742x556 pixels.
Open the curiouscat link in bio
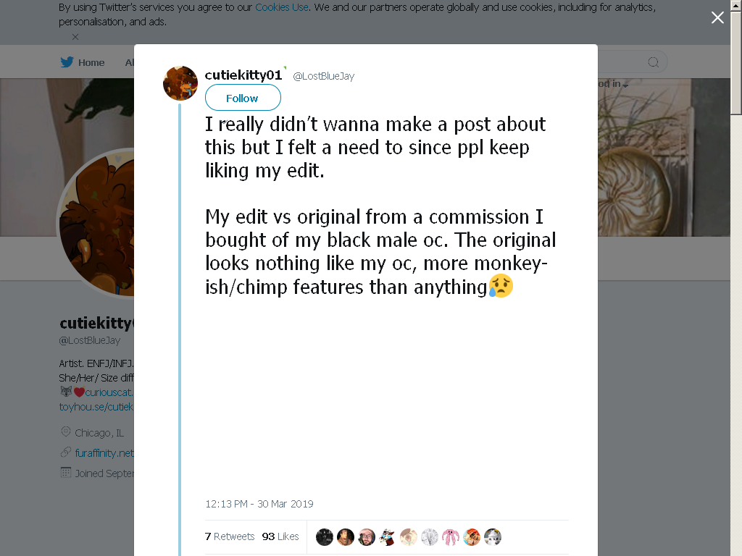(109, 392)
